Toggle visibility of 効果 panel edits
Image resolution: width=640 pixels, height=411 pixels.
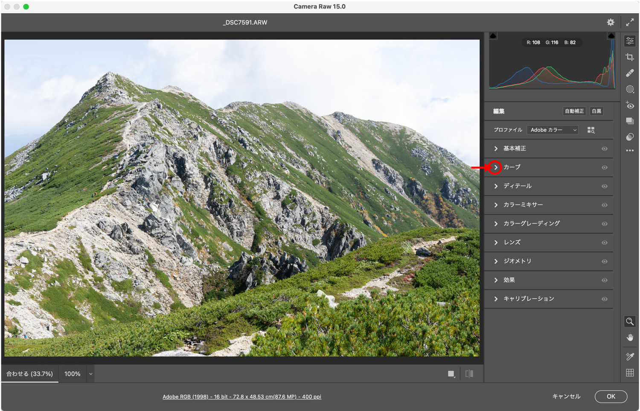pos(605,280)
